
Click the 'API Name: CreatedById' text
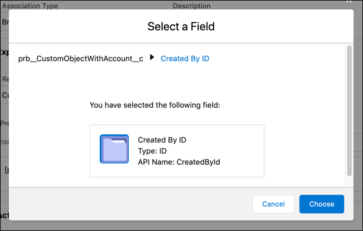tap(179, 162)
